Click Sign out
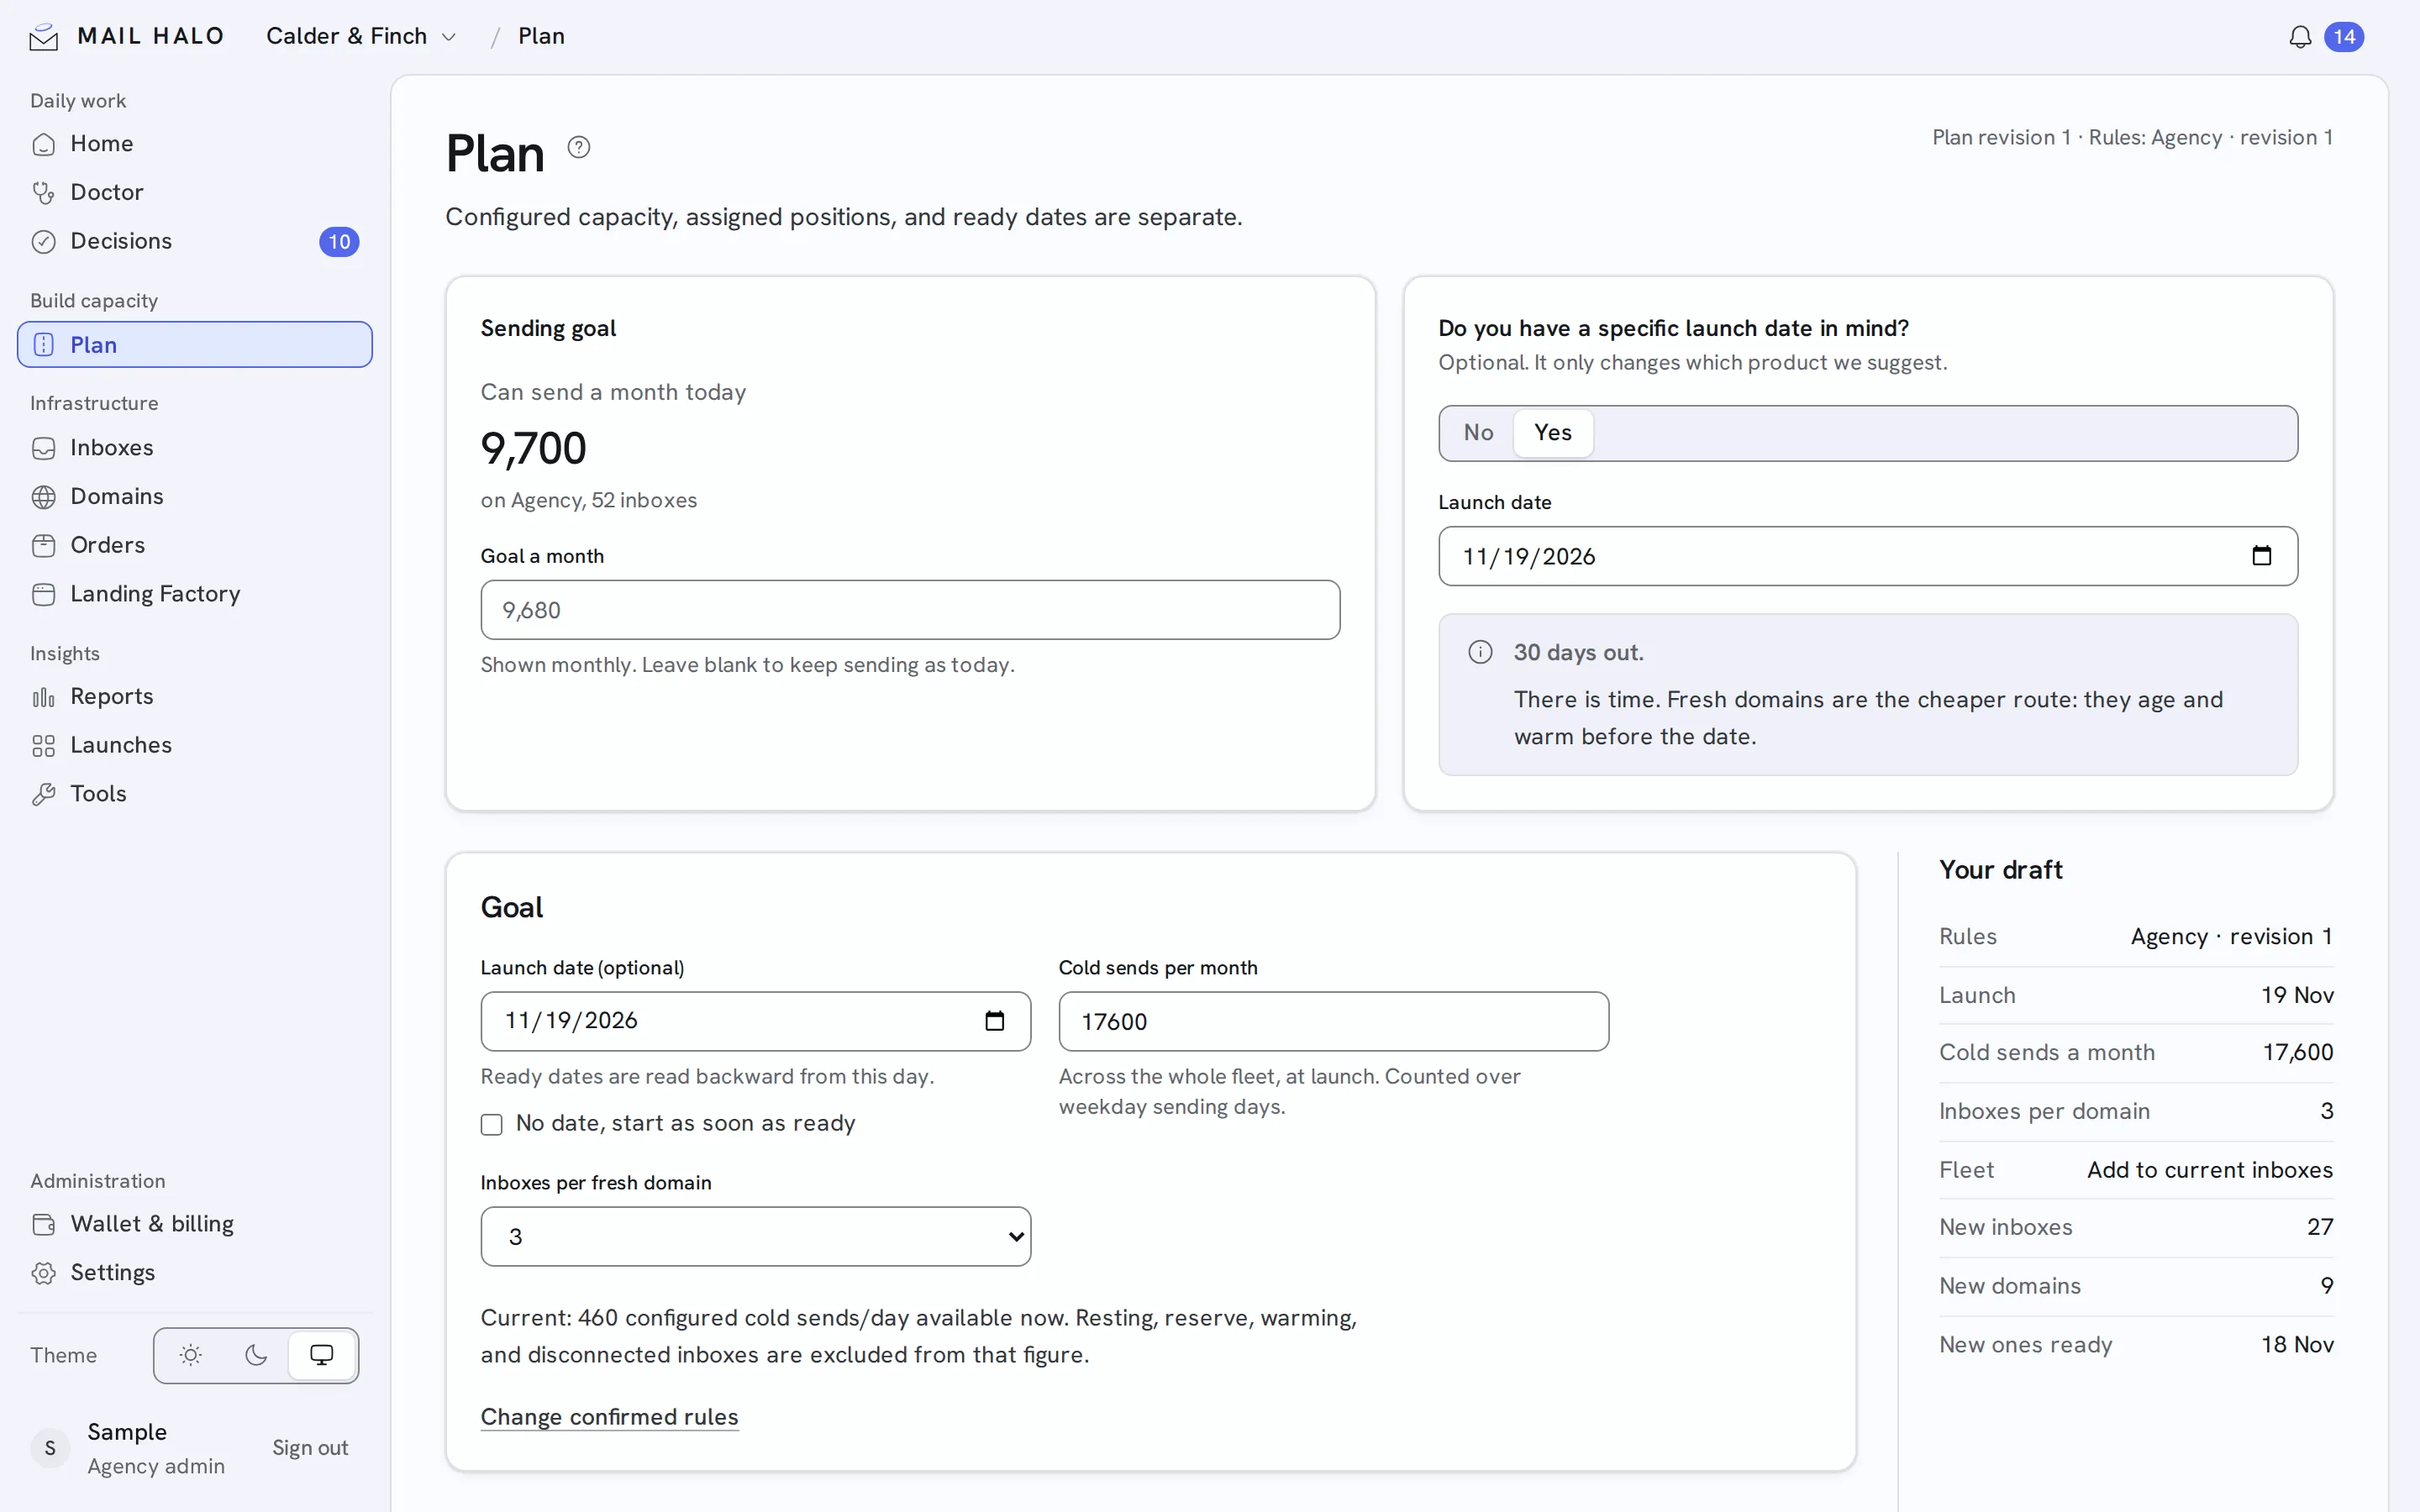 coord(310,1448)
